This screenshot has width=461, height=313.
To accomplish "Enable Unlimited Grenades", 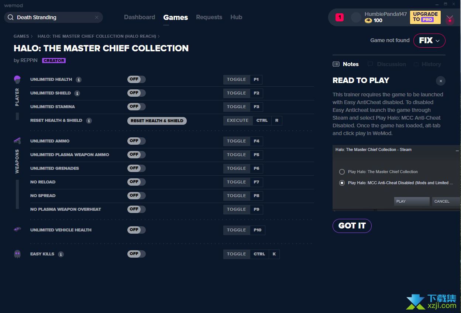I will tap(137, 168).
